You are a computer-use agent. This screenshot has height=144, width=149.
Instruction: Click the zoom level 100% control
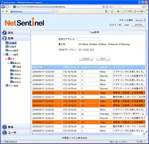click(141, 142)
